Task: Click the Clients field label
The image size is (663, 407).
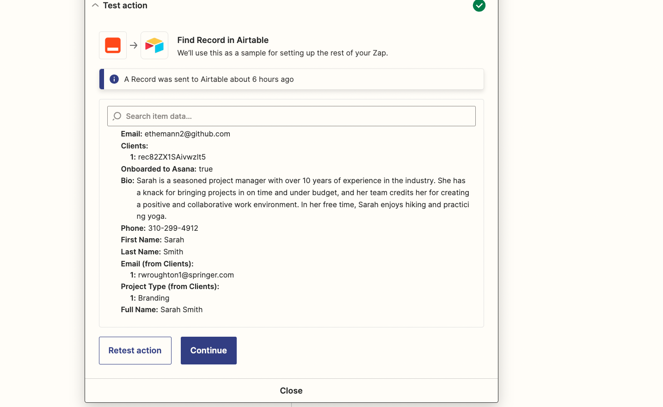Action: (135, 146)
